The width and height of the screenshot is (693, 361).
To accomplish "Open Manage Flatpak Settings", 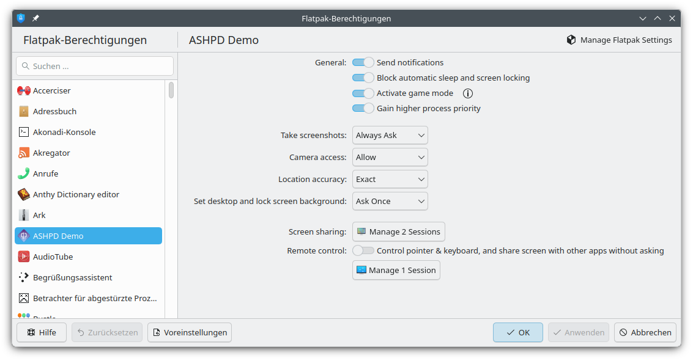I will [619, 40].
